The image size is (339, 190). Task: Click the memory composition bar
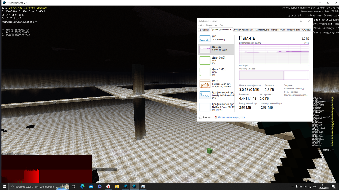click(x=274, y=75)
